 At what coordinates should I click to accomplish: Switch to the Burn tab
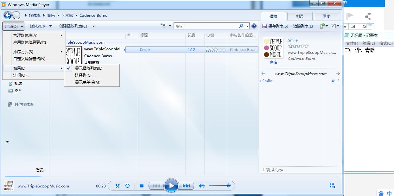(x=300, y=16)
